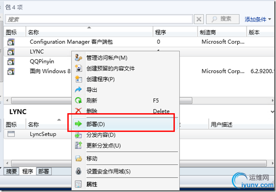The image size is (276, 192).
Task: Click the green arrow 部署 icon
Action: (x=78, y=124)
